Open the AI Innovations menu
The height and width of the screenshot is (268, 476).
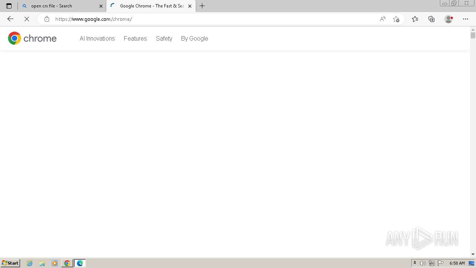97,38
